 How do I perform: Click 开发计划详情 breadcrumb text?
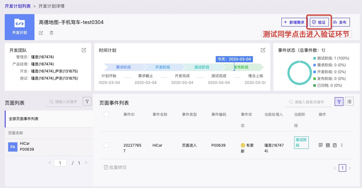(51, 6)
